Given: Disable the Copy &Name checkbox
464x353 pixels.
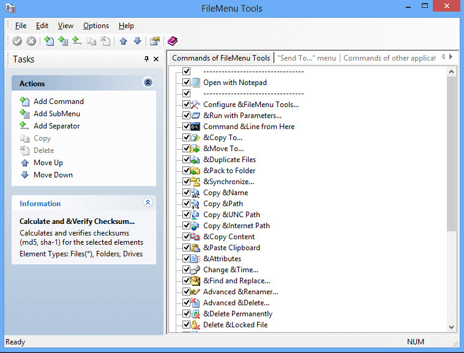Looking at the screenshot, I should [187, 193].
